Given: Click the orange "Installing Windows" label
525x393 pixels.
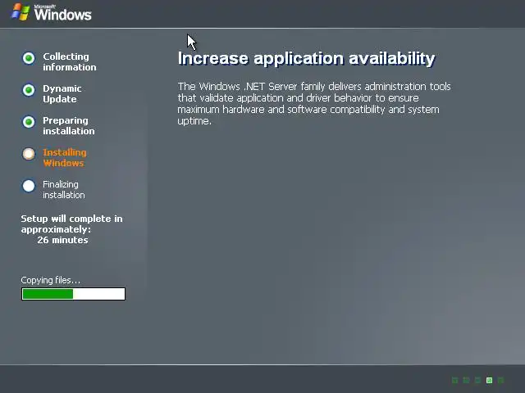Looking at the screenshot, I should click(65, 158).
